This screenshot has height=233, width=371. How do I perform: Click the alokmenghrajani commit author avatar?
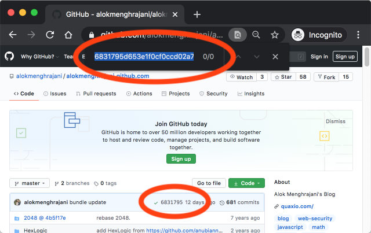17,202
